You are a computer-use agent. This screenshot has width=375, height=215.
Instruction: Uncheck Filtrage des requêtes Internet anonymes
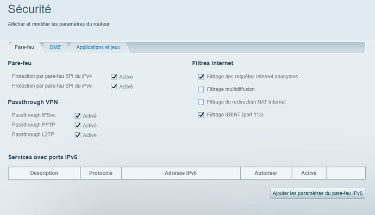(201, 77)
